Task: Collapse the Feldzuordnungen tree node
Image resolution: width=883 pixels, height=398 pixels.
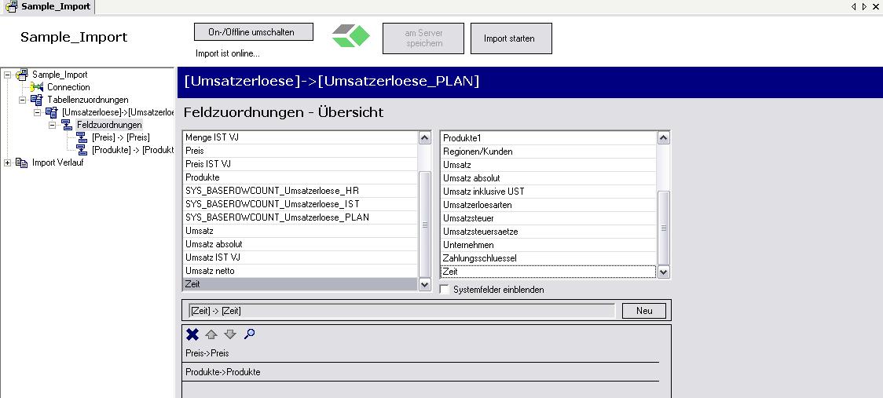Action: (x=52, y=125)
